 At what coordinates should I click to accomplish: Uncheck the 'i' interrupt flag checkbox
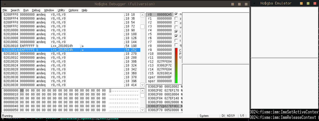pyautogui.click(x=176, y=32)
